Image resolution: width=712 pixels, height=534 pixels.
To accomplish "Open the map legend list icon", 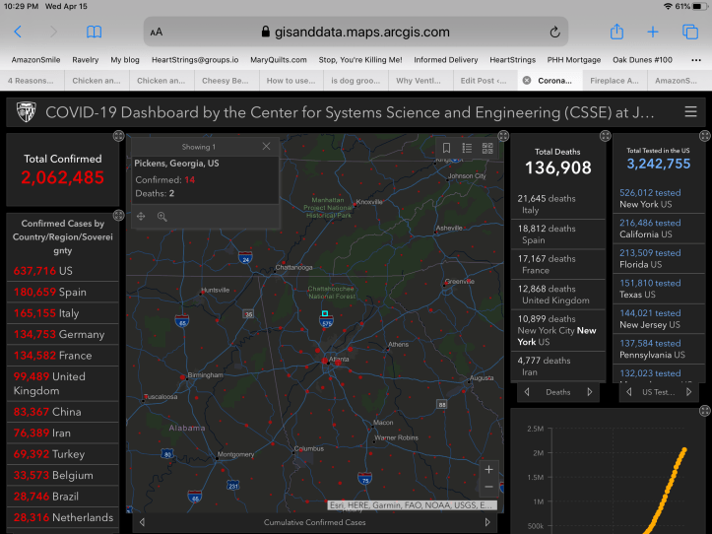I will coord(467,148).
